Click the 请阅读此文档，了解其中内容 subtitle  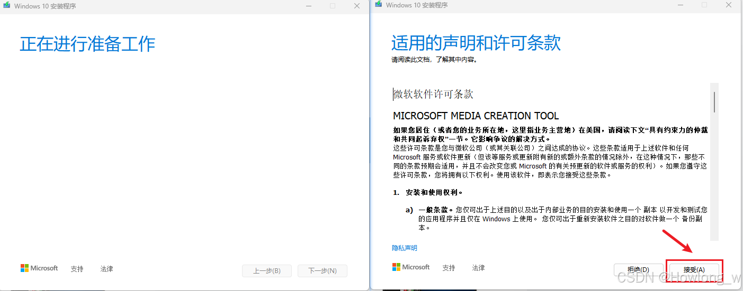click(x=434, y=60)
